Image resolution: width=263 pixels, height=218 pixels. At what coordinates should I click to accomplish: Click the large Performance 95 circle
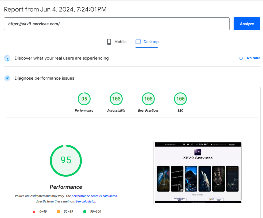(66, 160)
